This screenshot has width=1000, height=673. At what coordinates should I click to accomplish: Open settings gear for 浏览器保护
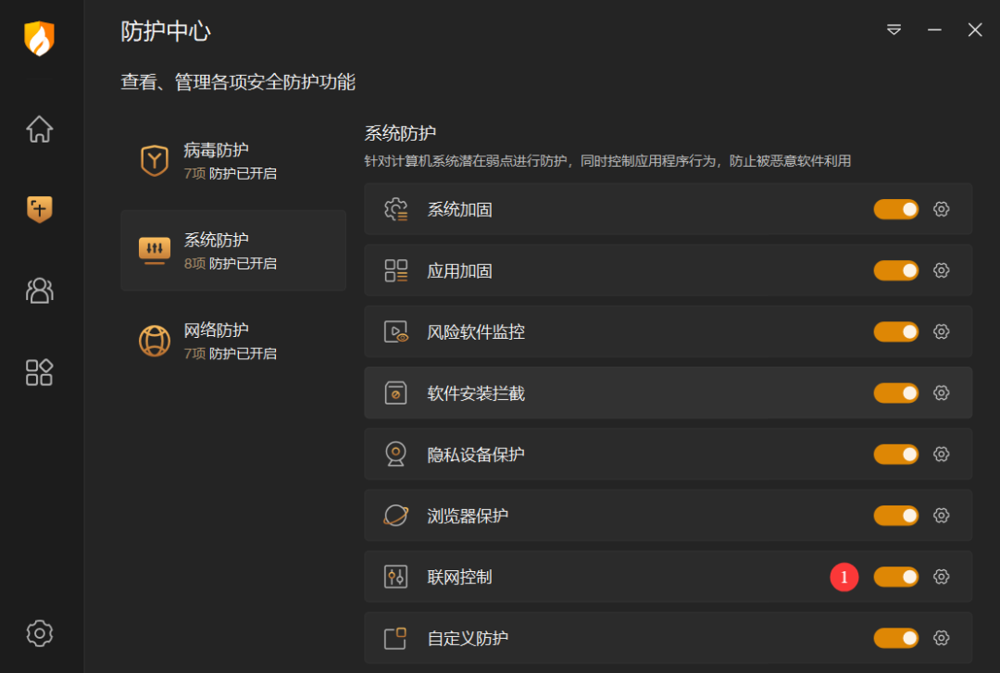(x=942, y=516)
